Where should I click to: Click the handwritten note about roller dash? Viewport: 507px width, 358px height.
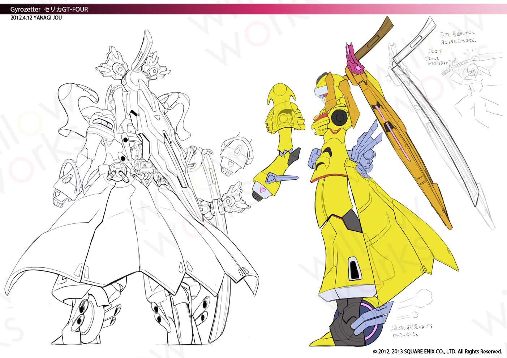(x=411, y=331)
